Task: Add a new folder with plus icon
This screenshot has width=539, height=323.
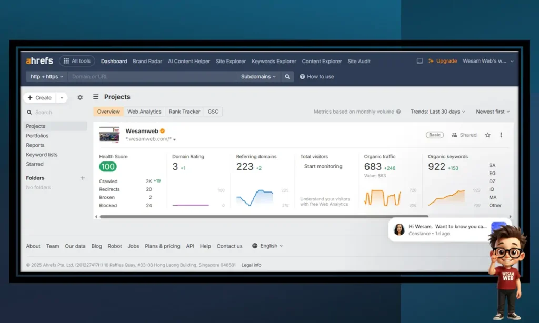Action: tap(82, 178)
